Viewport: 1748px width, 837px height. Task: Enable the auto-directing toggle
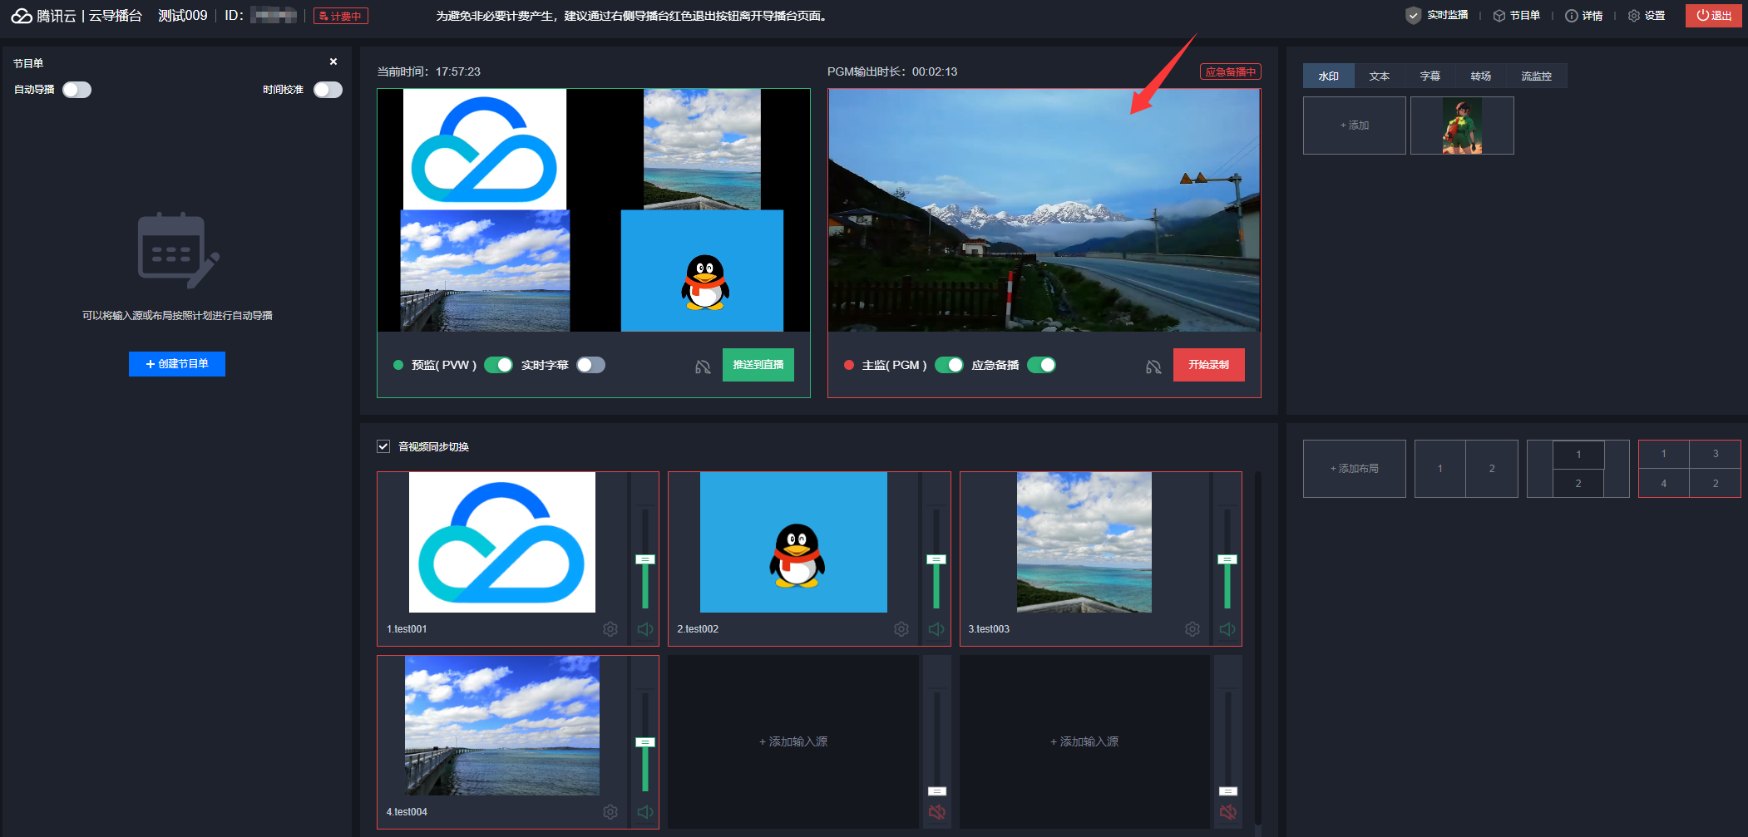click(x=77, y=90)
